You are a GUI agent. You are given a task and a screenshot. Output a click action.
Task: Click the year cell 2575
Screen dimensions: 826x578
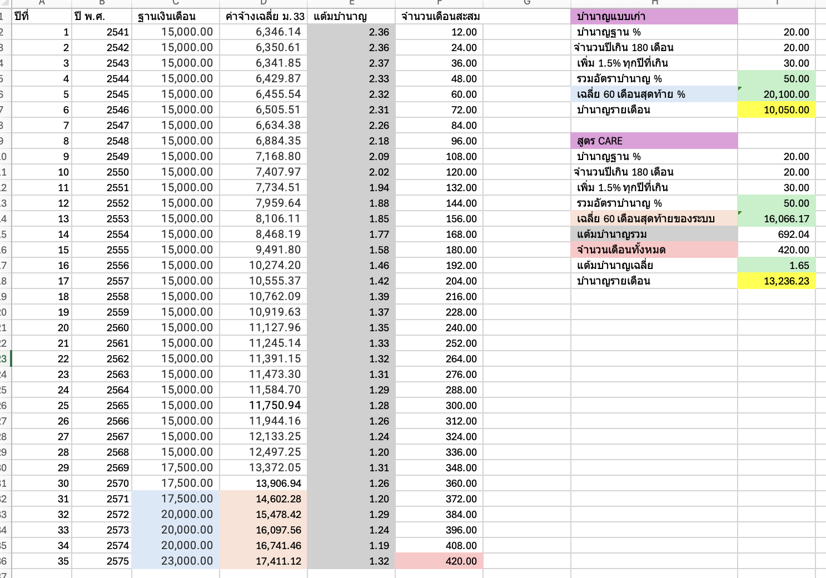[102, 561]
